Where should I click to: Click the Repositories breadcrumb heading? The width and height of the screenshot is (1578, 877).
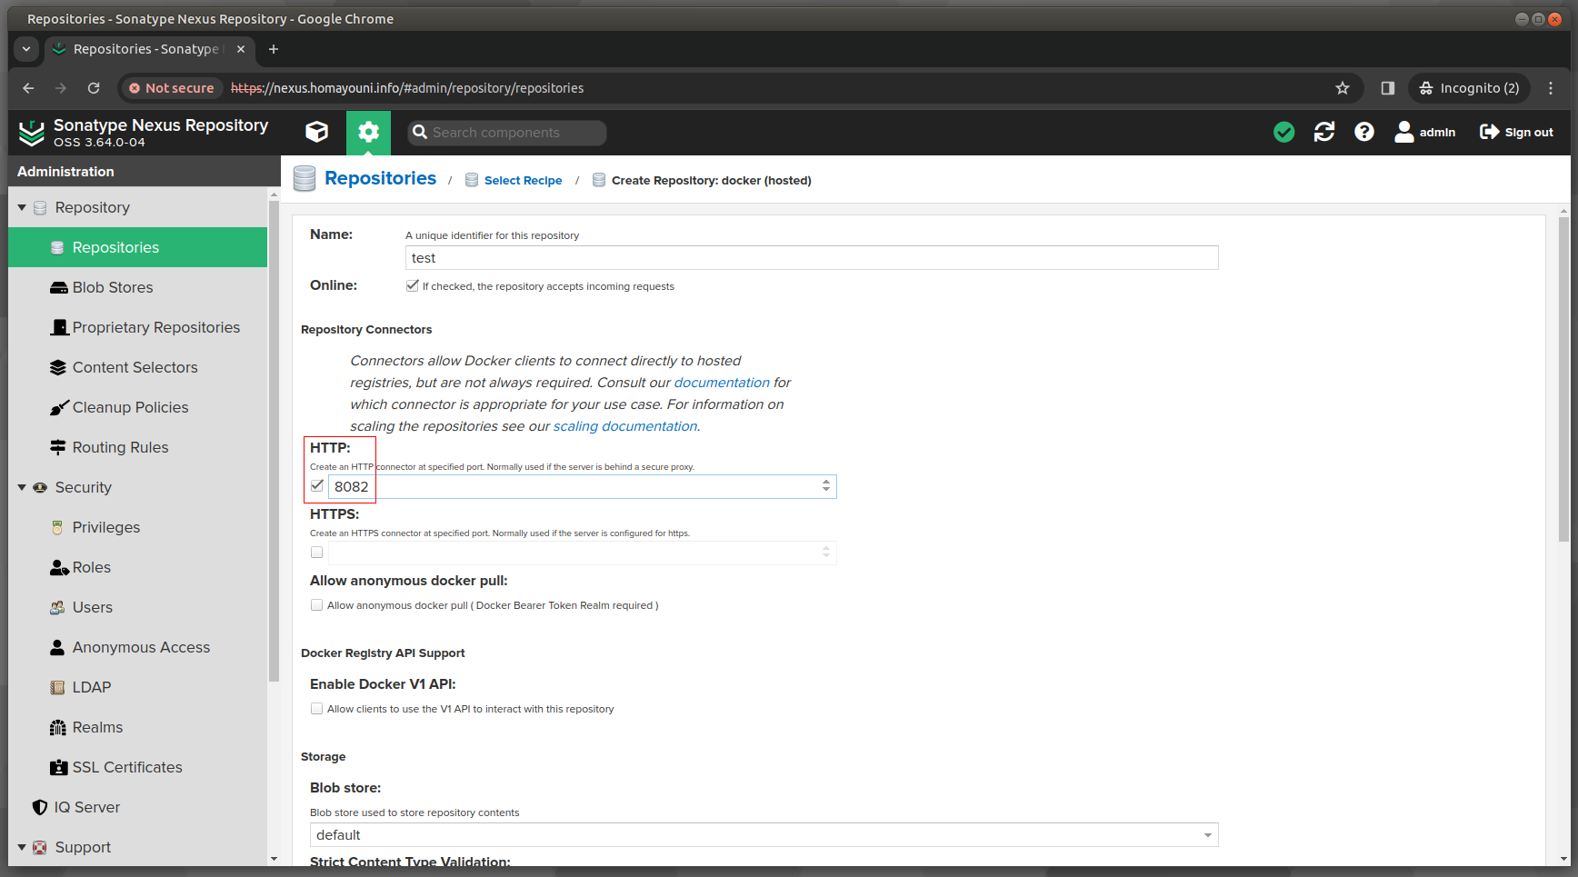pyautogui.click(x=380, y=179)
